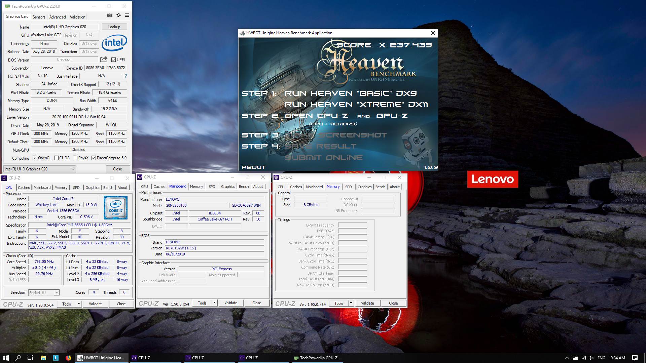
Task: Click Validate in the CPU-Z CPU window
Action: tap(95, 304)
